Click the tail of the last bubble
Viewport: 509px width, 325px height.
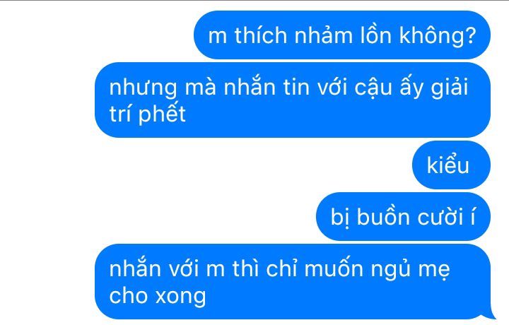pos(489,314)
